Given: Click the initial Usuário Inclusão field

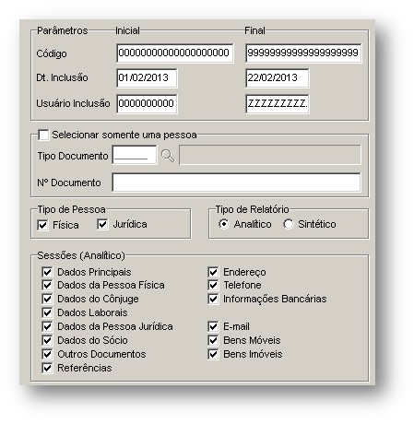Looking at the screenshot, I should click(147, 104).
